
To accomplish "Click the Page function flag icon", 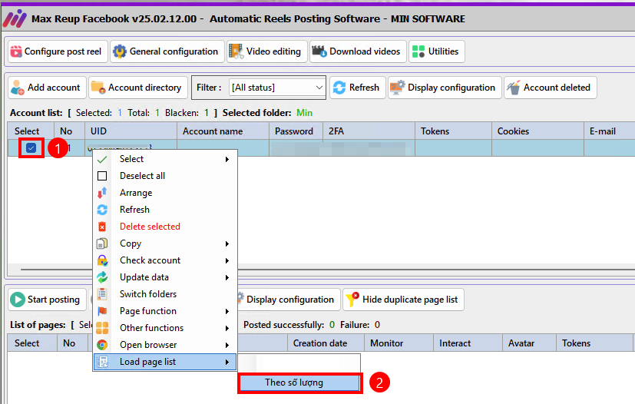I will 102,311.
